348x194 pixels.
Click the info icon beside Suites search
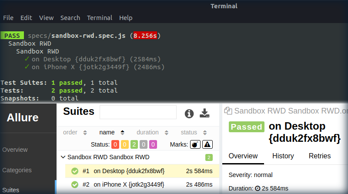(189, 114)
